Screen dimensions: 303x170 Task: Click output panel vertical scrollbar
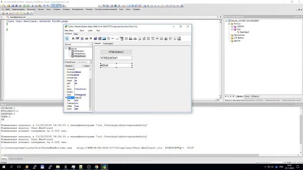(x=301, y=129)
